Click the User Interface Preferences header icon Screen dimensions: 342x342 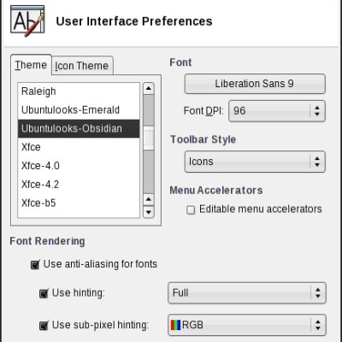pos(27,21)
